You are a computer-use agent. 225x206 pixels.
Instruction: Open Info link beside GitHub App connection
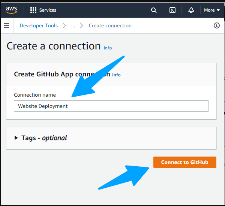(x=116, y=75)
